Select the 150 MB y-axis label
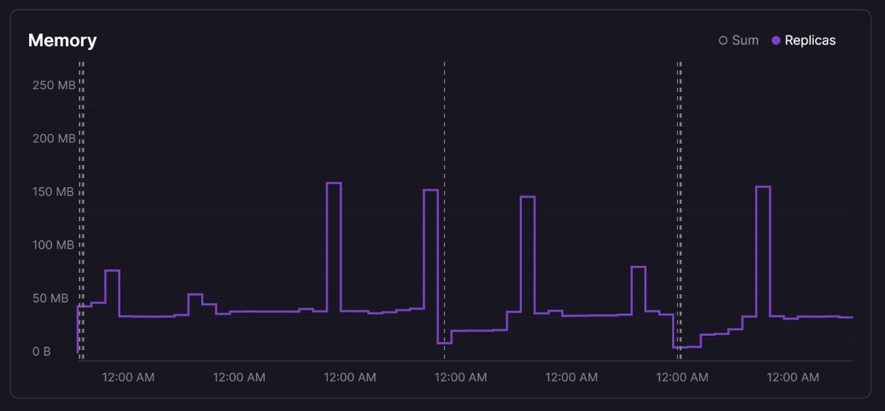 point(53,191)
